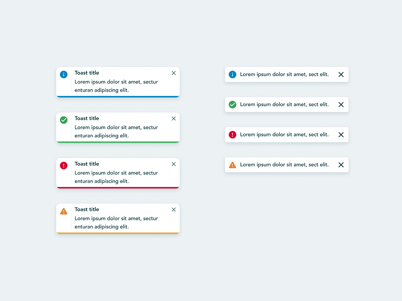Click the green checkmark icon in the compact toast
402x301 pixels.
[232, 104]
